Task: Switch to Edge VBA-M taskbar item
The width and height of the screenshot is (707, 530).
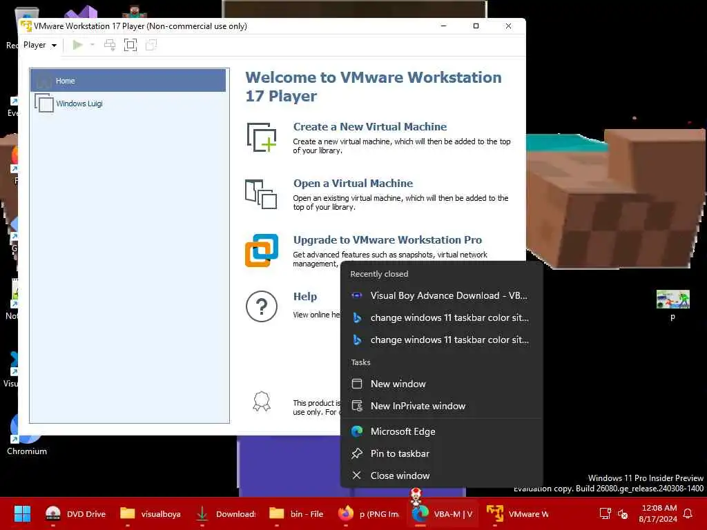Action: coord(443,513)
